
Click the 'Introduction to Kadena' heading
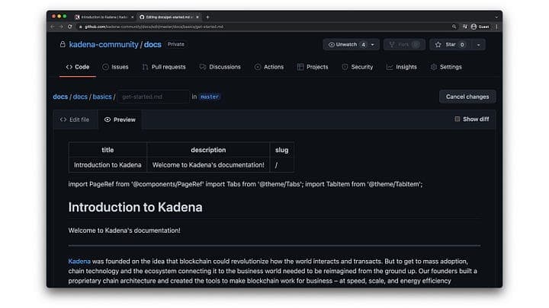point(135,207)
